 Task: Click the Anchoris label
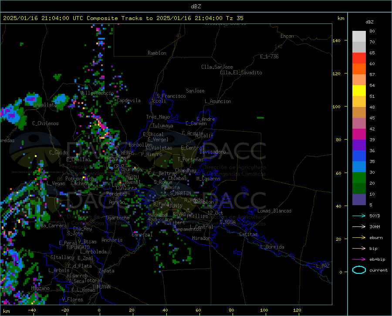112,240
